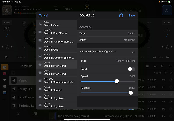174x121 pixels.
Task: Toggle left deck loop 4 button
Action: pos(7,47)
